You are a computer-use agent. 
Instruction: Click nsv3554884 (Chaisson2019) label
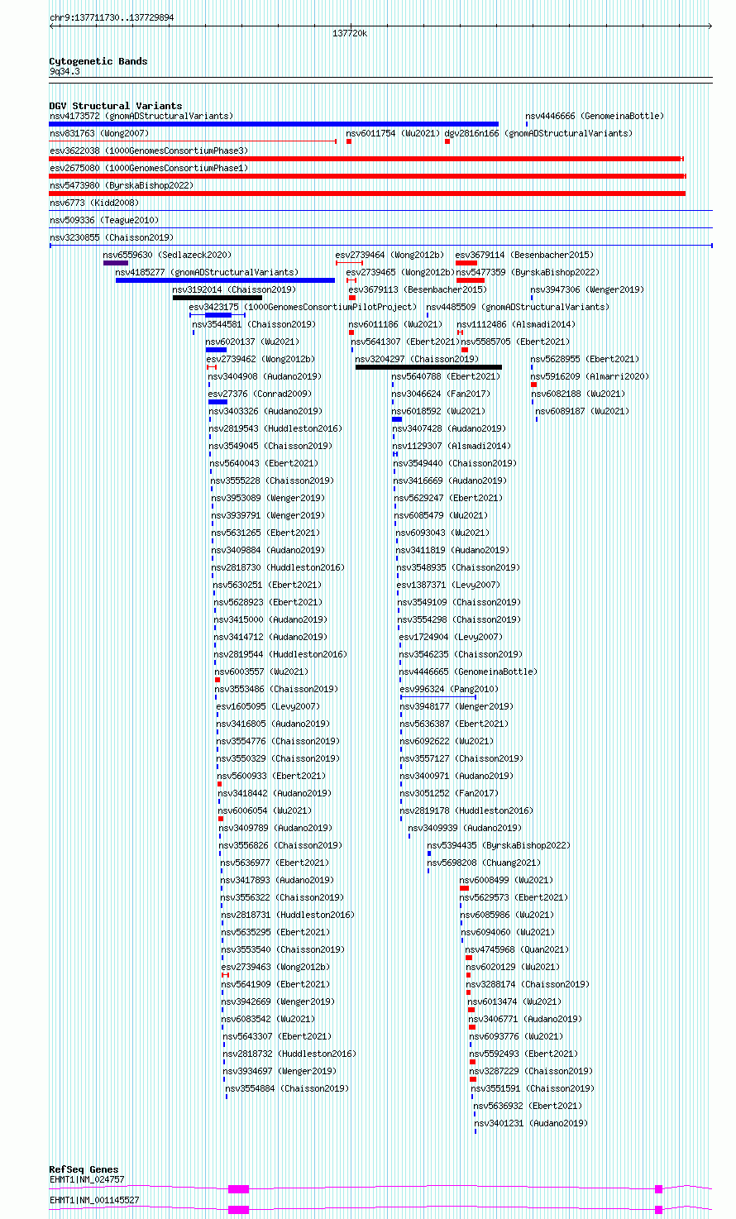[x=287, y=1089]
